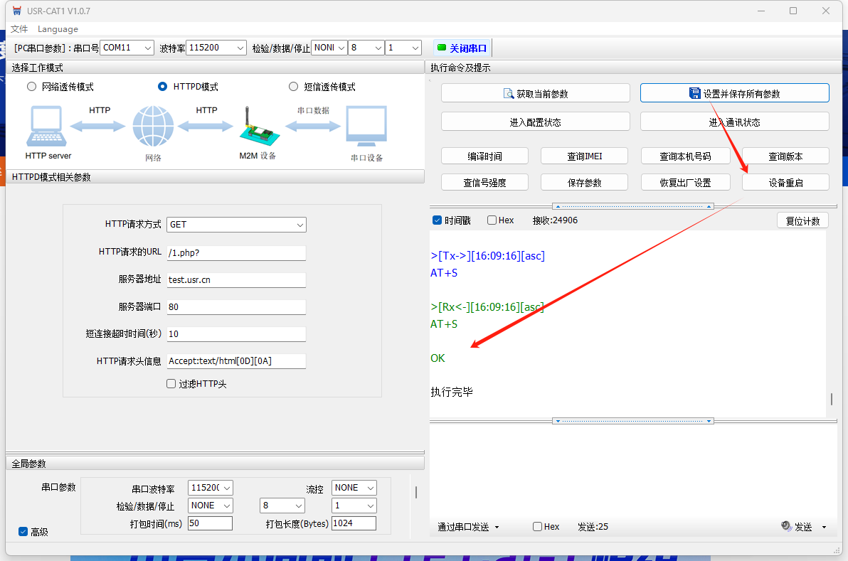This screenshot has width=848, height=561.
Task: Toggle the Hex checkbox in receive panel
Action: point(492,220)
